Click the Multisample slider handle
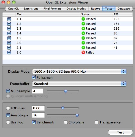Viewport: 135px width, 137px height. click(x=65, y=91)
